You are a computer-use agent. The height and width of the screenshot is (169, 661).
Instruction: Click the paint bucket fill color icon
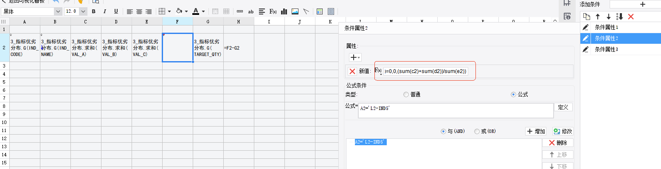coord(179,11)
